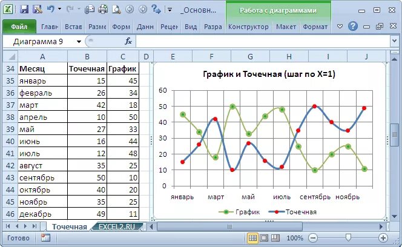The width and height of the screenshot is (402, 247).
Task: Open the Рецензирование ribbon tab
Action: [x=169, y=27]
